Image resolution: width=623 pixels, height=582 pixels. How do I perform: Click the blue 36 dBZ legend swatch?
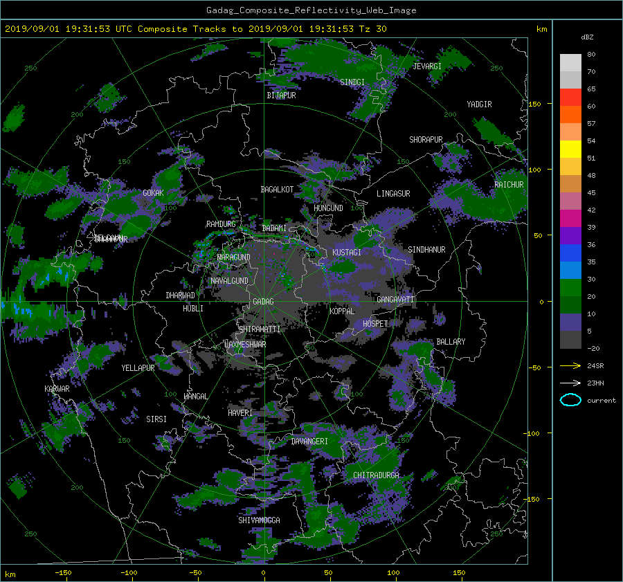[570, 253]
